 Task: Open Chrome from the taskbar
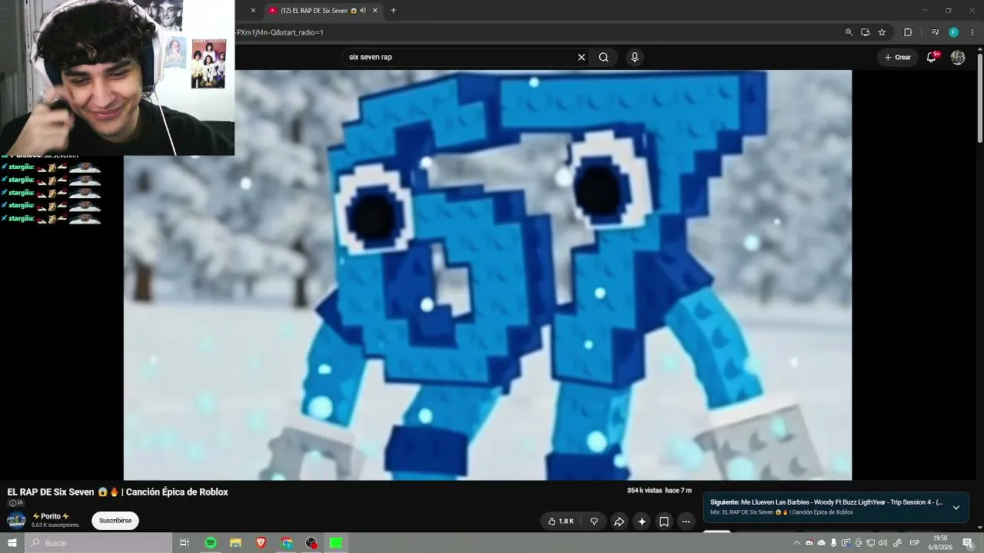(x=287, y=543)
